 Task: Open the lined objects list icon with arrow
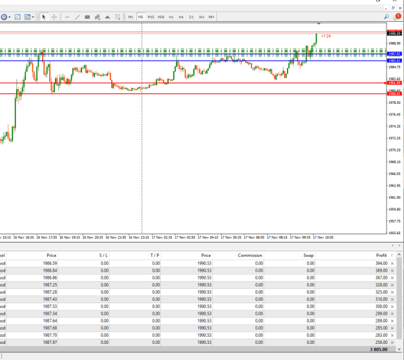tap(118, 17)
